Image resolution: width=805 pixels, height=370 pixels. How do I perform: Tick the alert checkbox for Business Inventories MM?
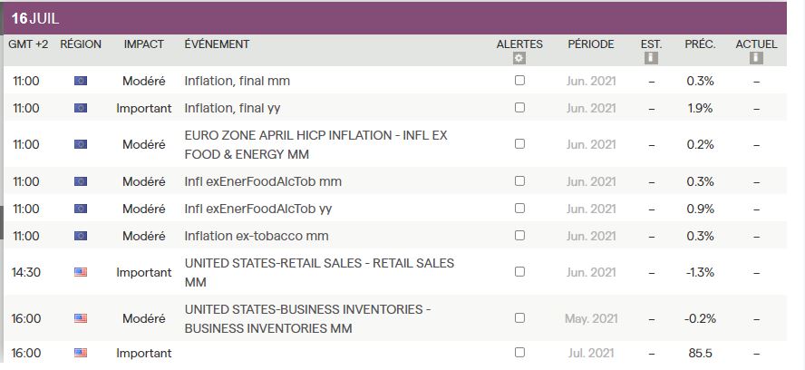click(x=519, y=317)
